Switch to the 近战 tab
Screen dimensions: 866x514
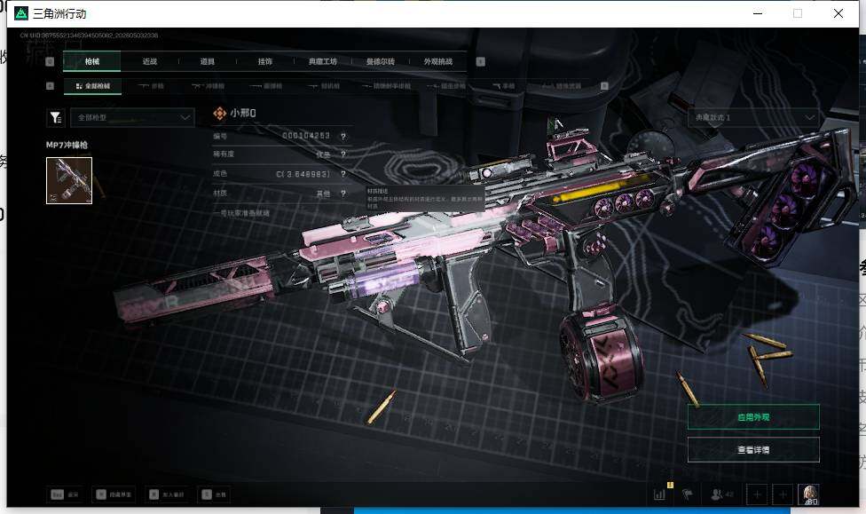150,61
